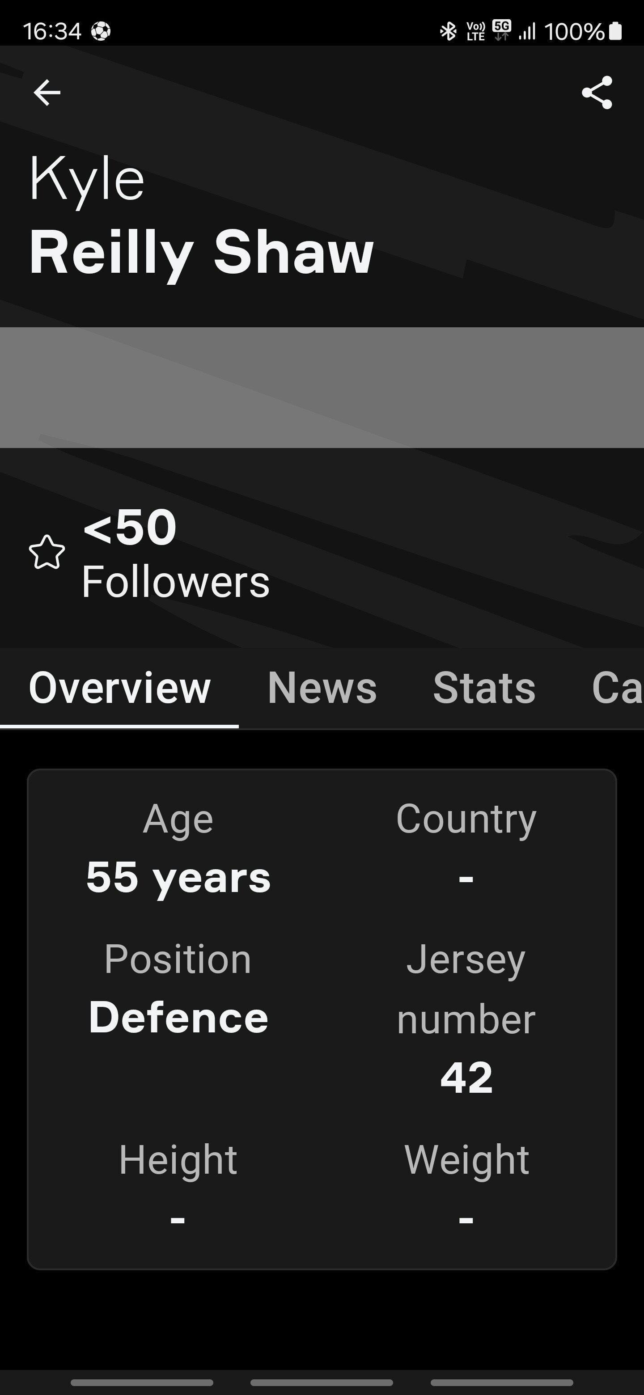Viewport: 644px width, 1395px height.
Task: Tap the Defence position value
Action: [178, 1017]
